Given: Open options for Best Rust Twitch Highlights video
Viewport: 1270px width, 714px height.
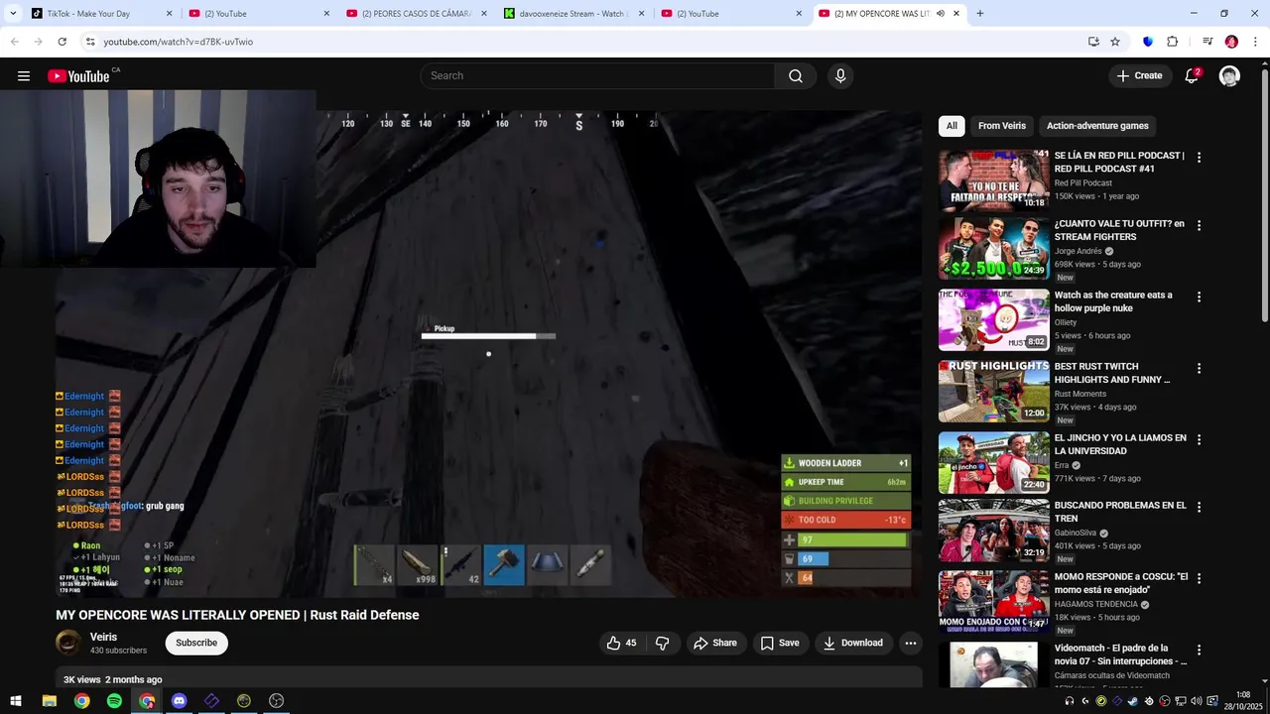Looking at the screenshot, I should [x=1199, y=368].
